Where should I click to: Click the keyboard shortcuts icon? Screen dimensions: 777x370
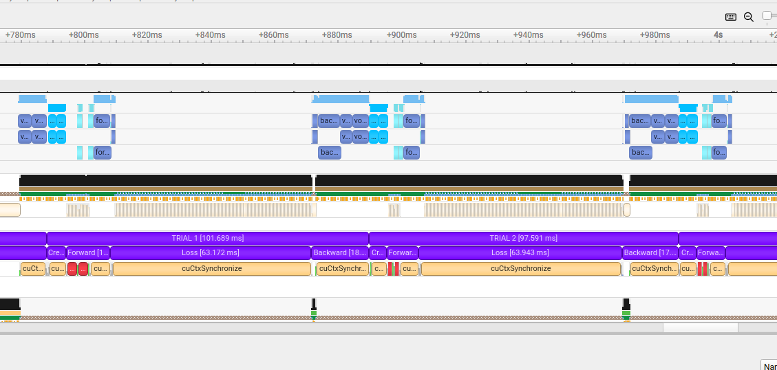[731, 17]
